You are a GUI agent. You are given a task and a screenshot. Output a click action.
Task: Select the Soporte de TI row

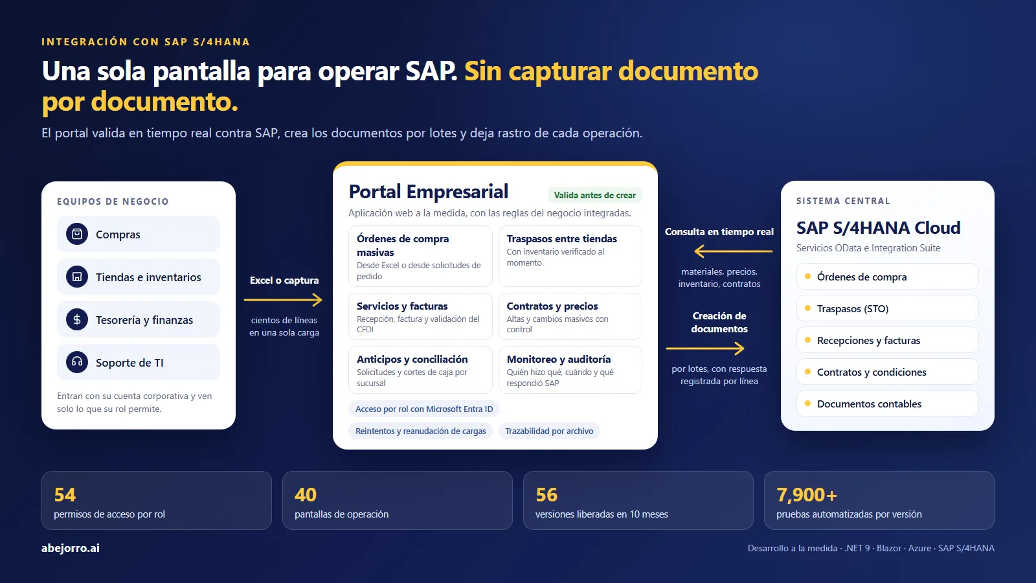coord(139,362)
